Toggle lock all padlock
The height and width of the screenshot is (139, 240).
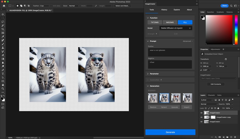[218, 108]
